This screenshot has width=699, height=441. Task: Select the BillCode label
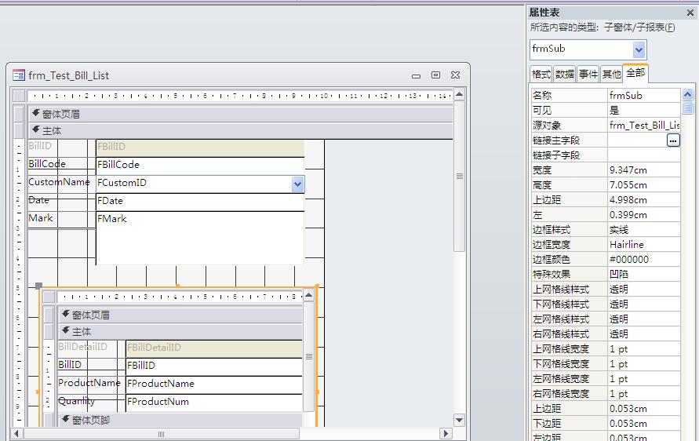[47, 164]
